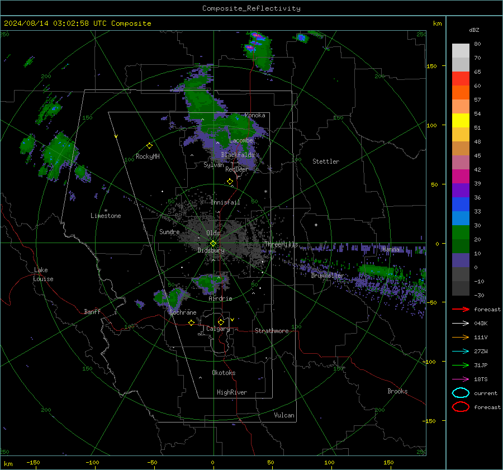
Task: Click the Airdrie city label
Action: [x=220, y=298]
